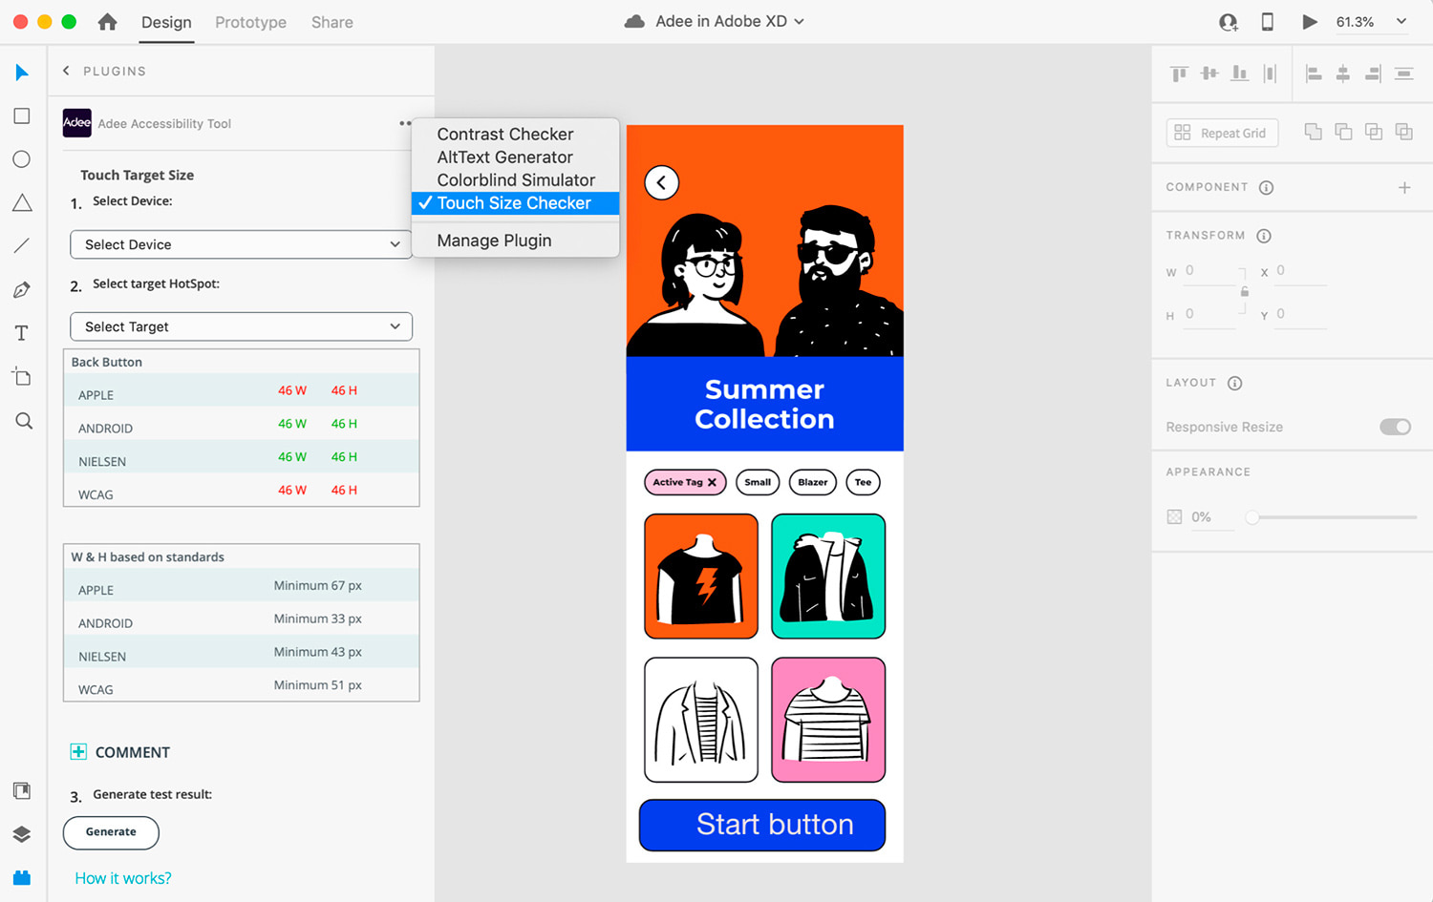Select the Polygon triangle tool

click(x=22, y=202)
